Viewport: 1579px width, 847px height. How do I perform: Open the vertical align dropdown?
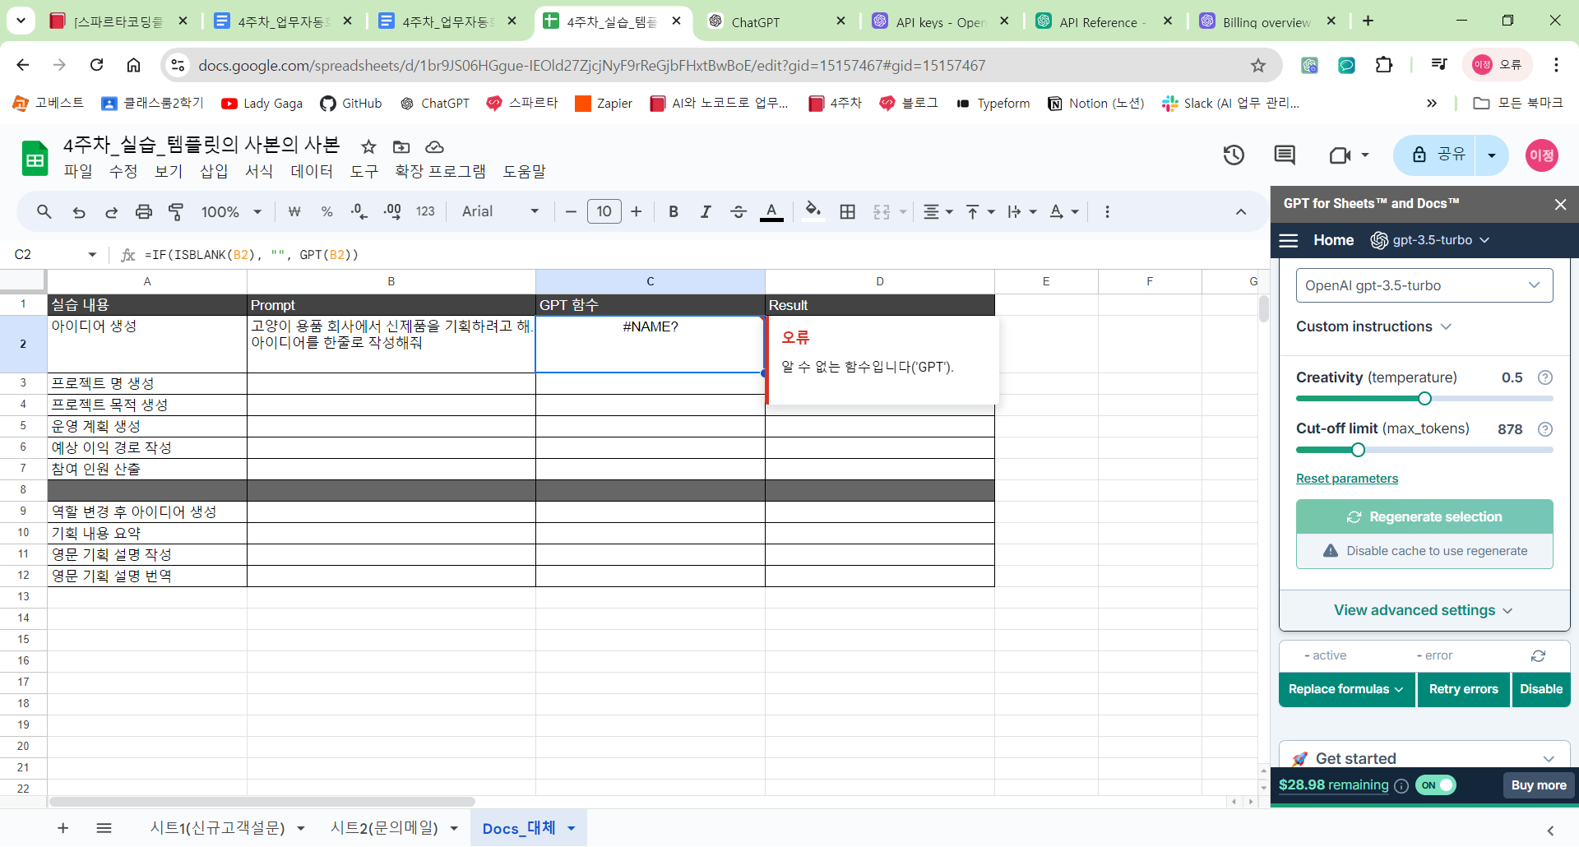tap(980, 212)
